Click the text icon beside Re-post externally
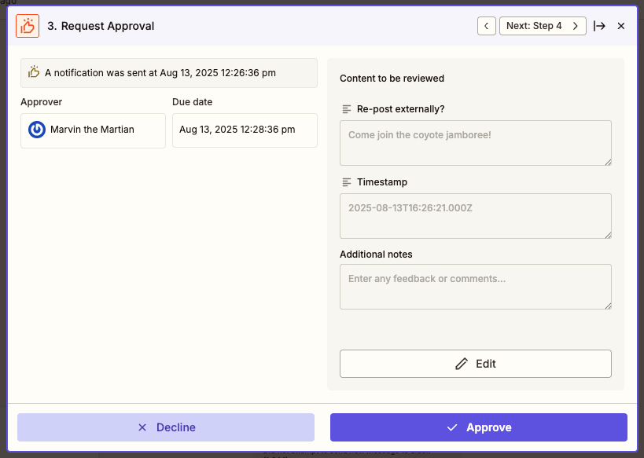Viewport: 644px width, 458px height. click(x=347, y=109)
